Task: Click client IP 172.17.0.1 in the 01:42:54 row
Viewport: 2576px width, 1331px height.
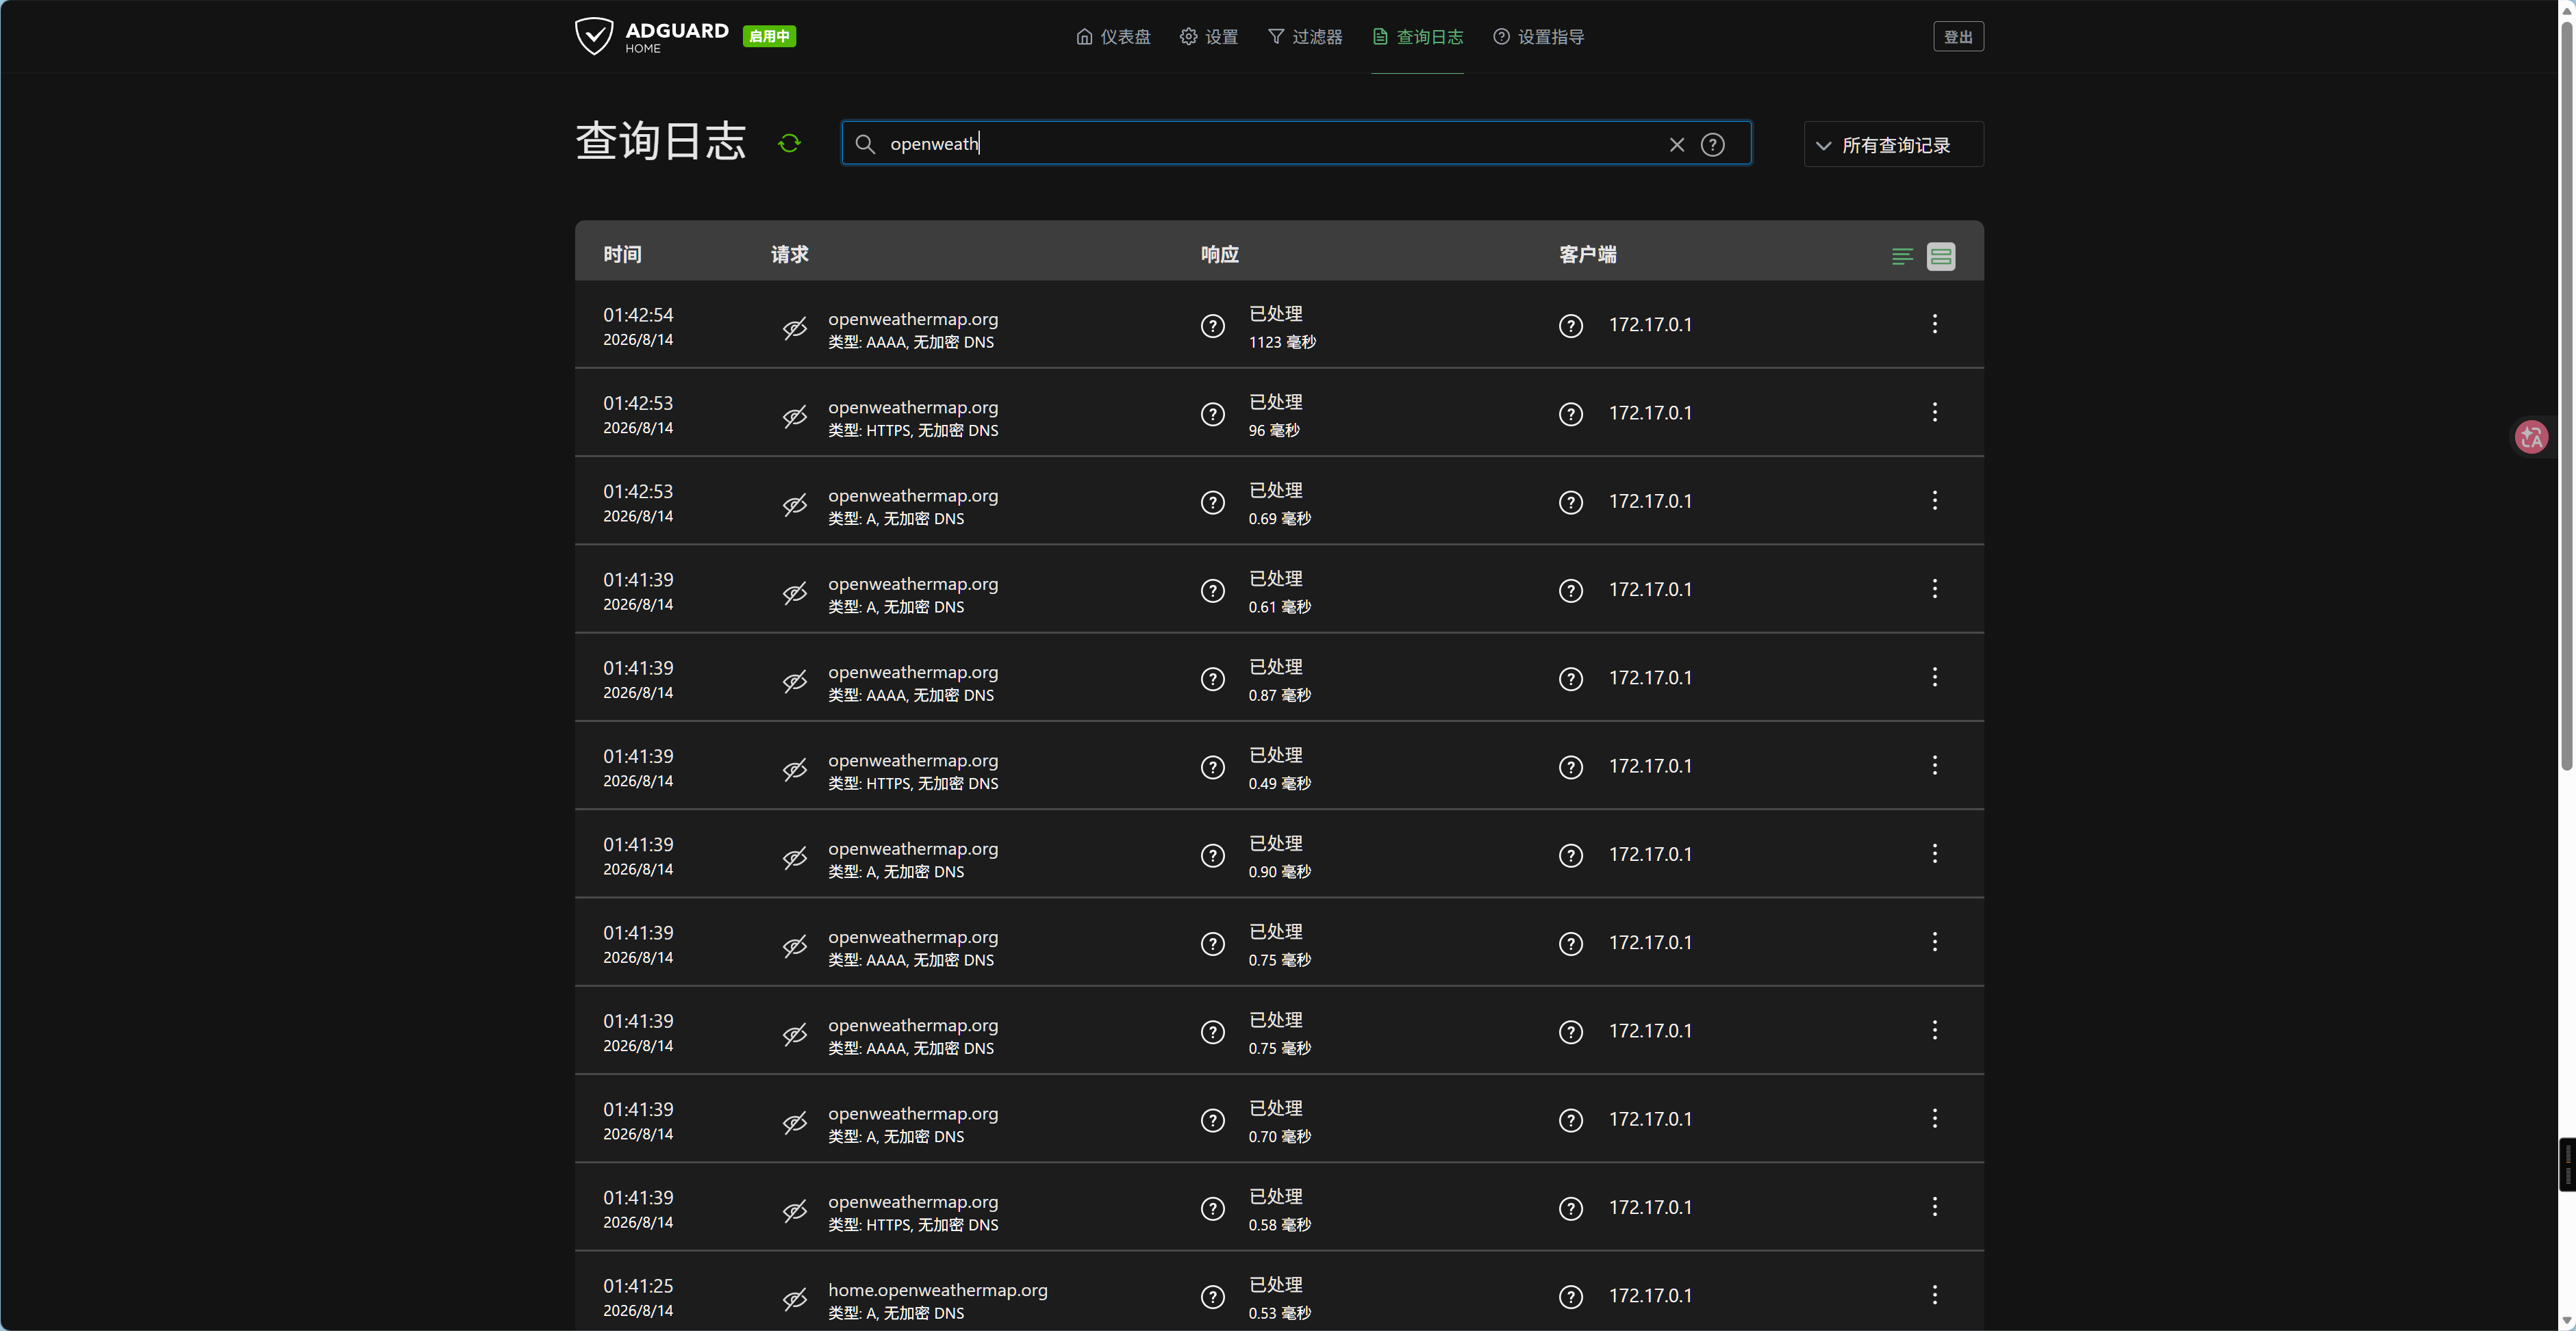Action: pyautogui.click(x=1650, y=325)
